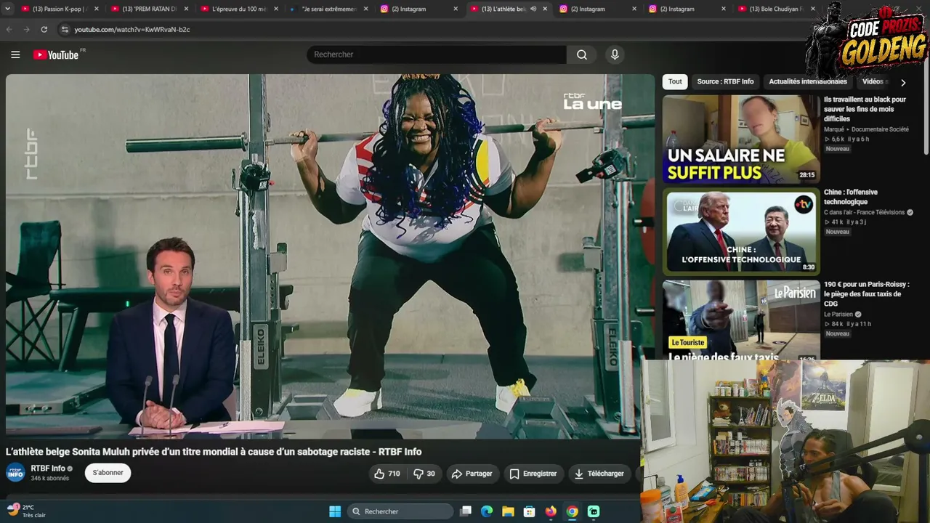Screen dimensions: 930x523
Task: Click '346 k abonnés' subscriber count
Action: (x=49, y=479)
